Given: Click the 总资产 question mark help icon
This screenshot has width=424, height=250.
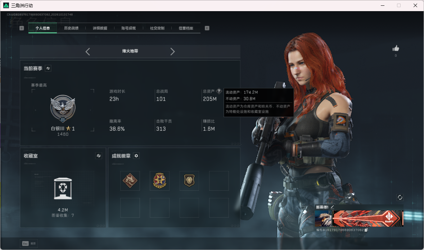Looking at the screenshot, I should [x=219, y=91].
